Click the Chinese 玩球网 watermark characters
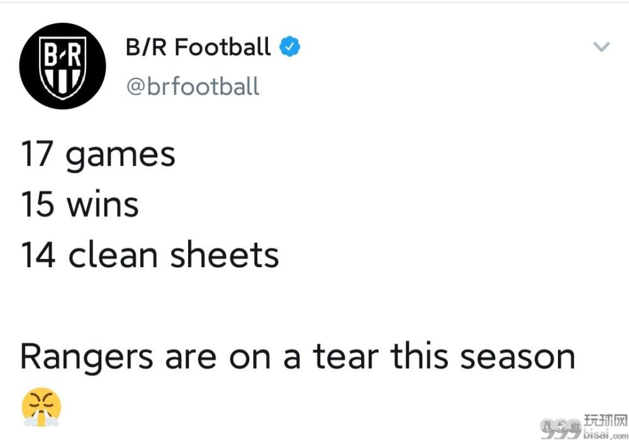 point(606,421)
